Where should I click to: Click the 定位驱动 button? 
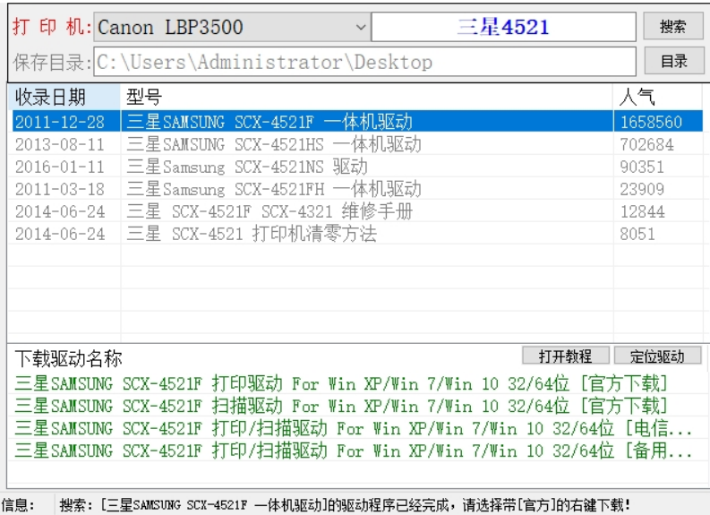point(657,356)
